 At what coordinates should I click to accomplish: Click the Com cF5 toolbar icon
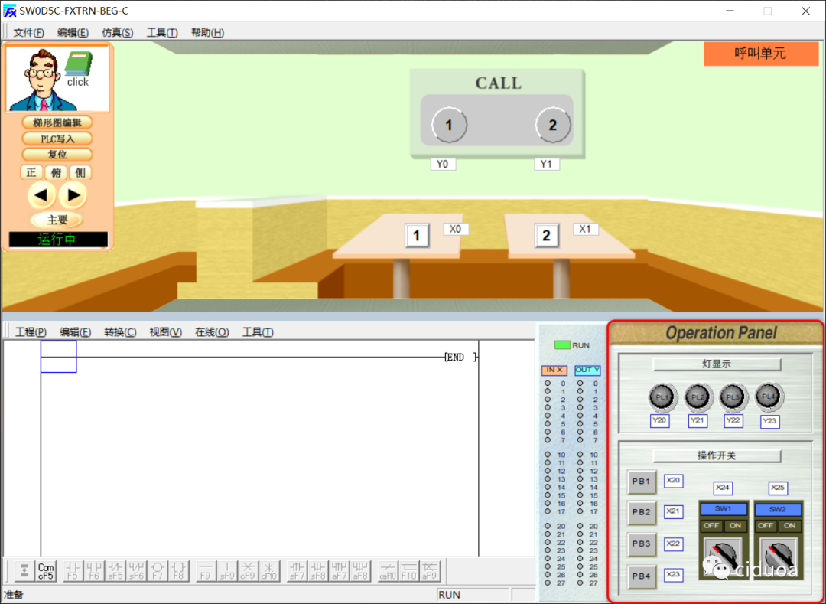coord(46,571)
